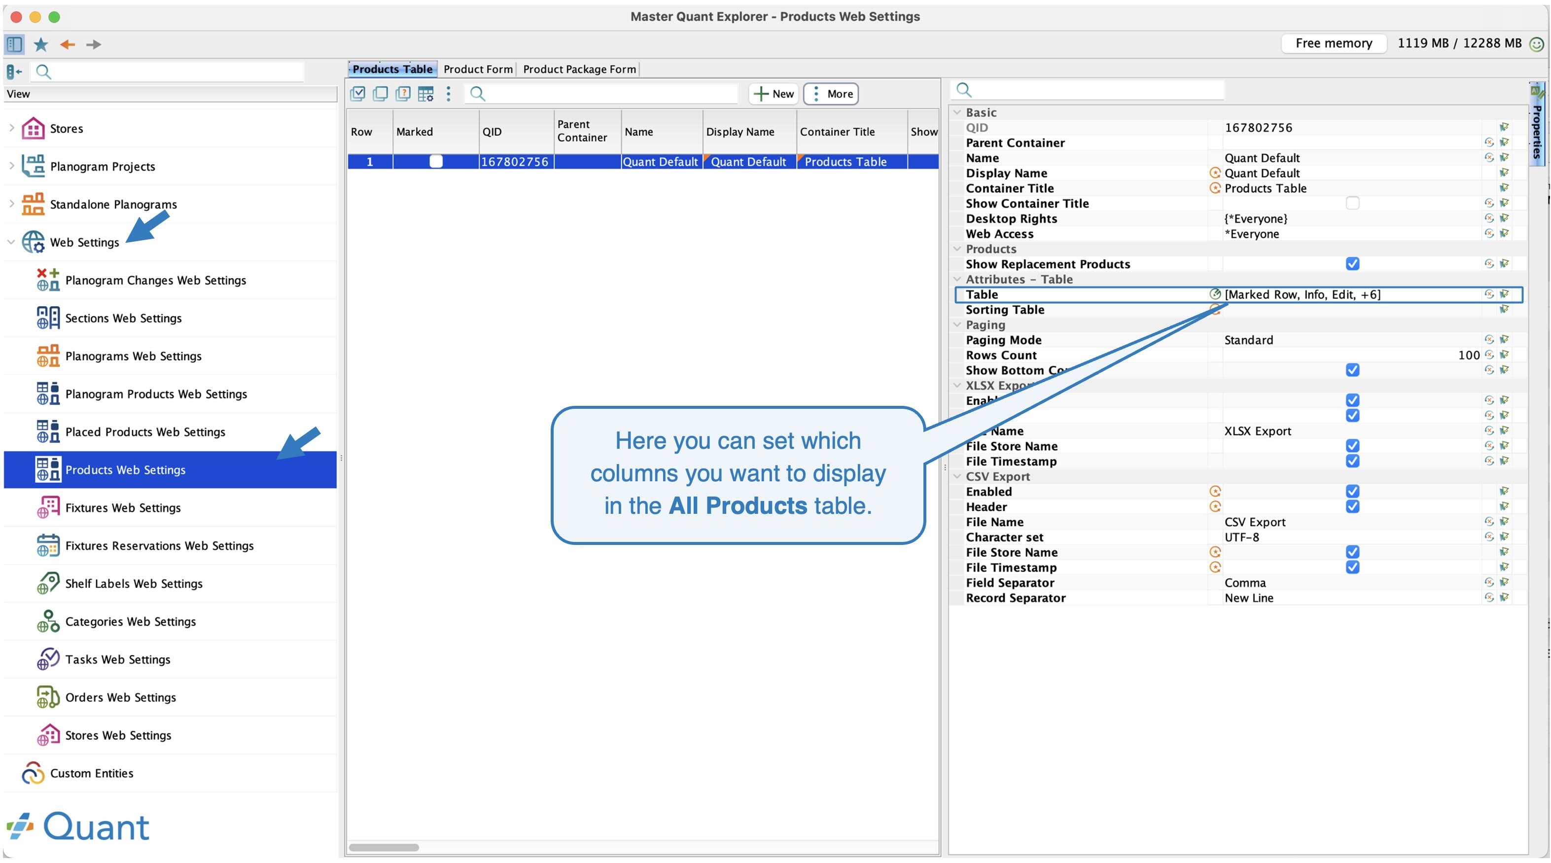Click the New button
The height and width of the screenshot is (863, 1551).
click(774, 94)
